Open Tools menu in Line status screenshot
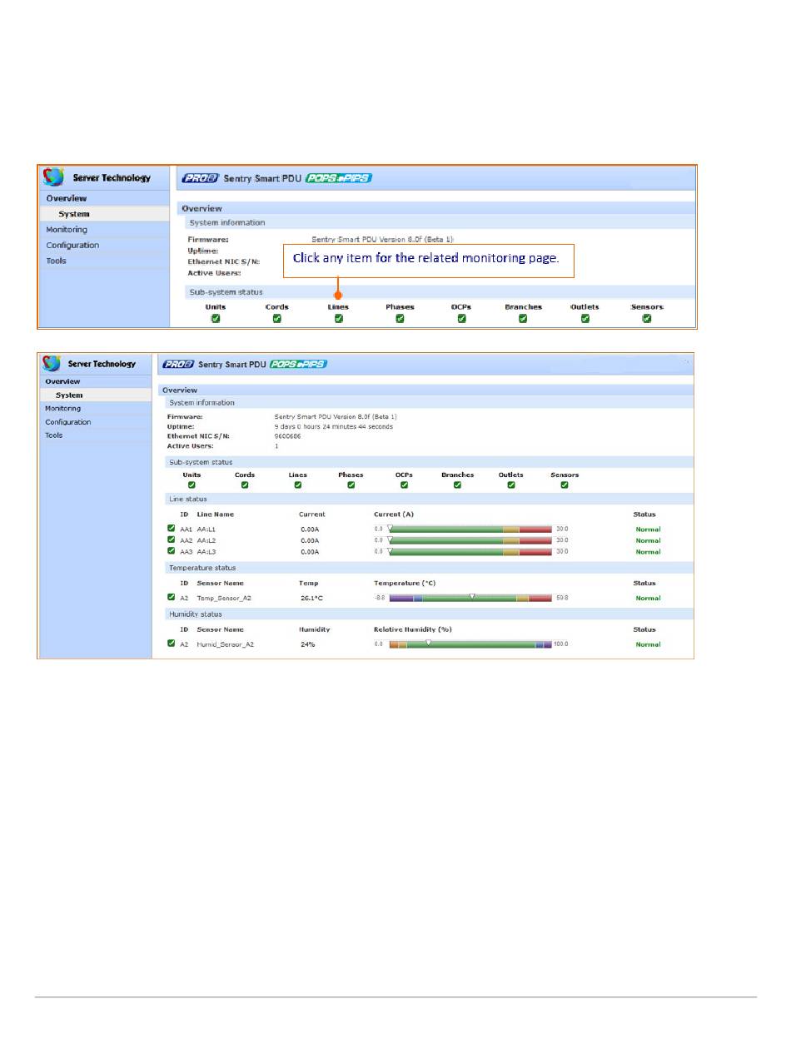 tap(96, 435)
